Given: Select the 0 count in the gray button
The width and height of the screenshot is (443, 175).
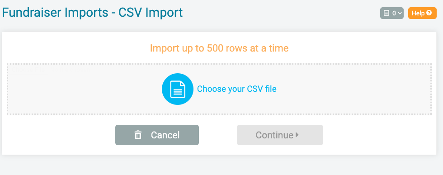Looking at the screenshot, I should pos(394,13).
